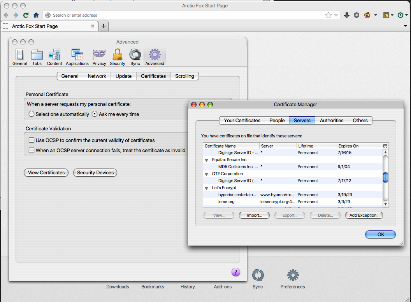Expand the bookmarks menu dropdown arrow
This screenshot has width=411, height=302.
[x=392, y=15]
